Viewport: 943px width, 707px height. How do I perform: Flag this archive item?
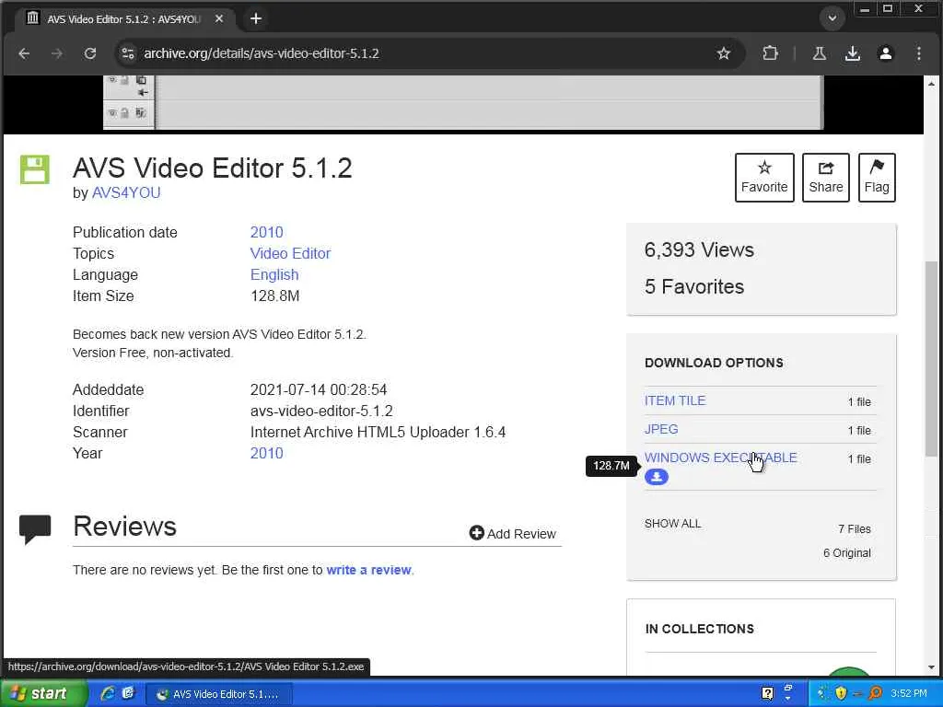(877, 178)
